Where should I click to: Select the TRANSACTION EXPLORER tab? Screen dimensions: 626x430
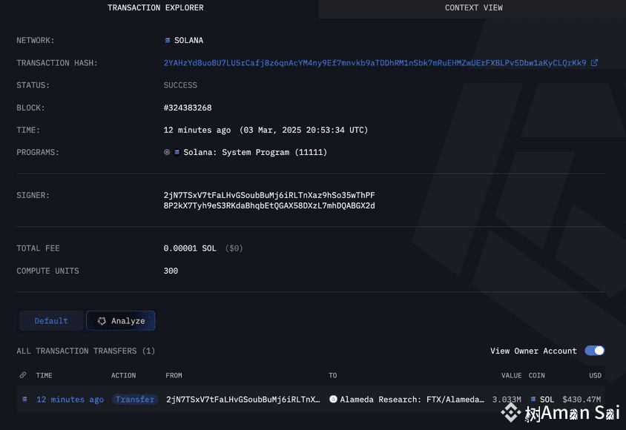click(155, 8)
